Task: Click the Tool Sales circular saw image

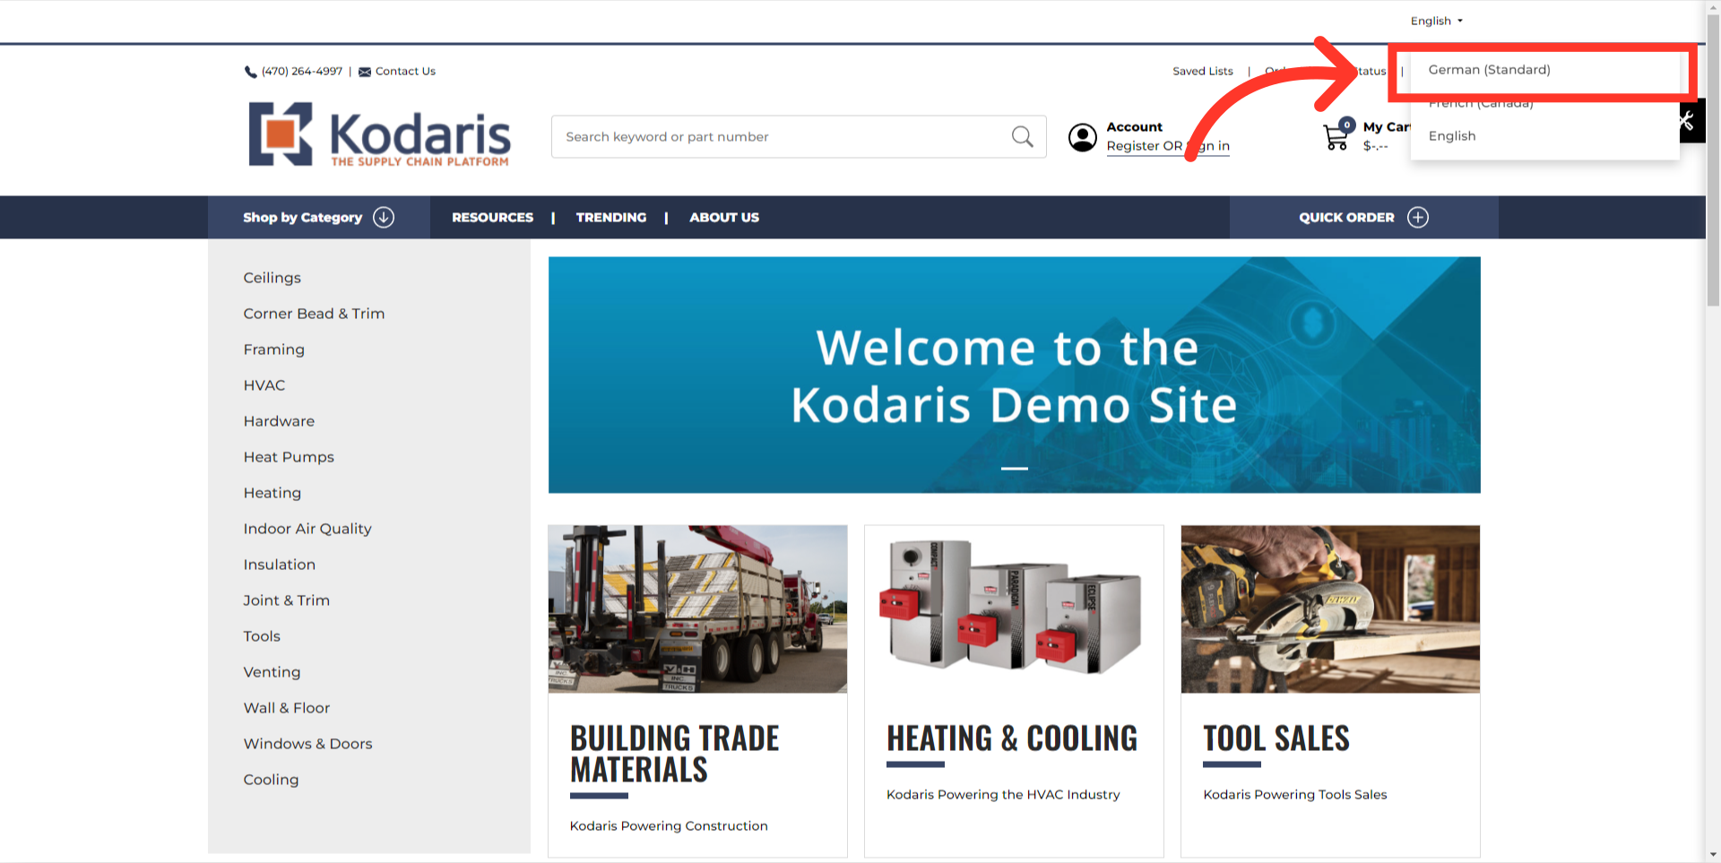Action: [x=1330, y=609]
